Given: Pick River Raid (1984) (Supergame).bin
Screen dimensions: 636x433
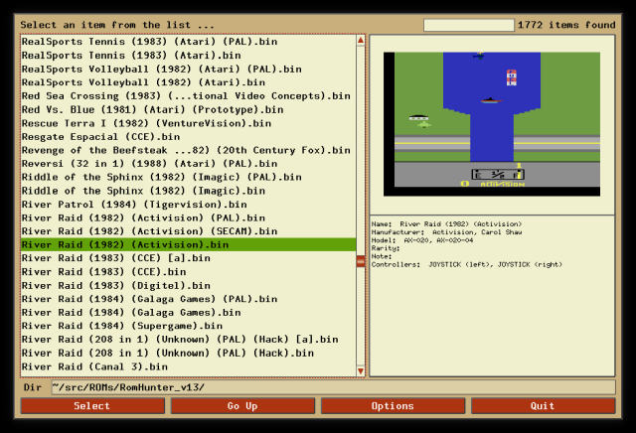Looking at the screenshot, I should [x=188, y=326].
